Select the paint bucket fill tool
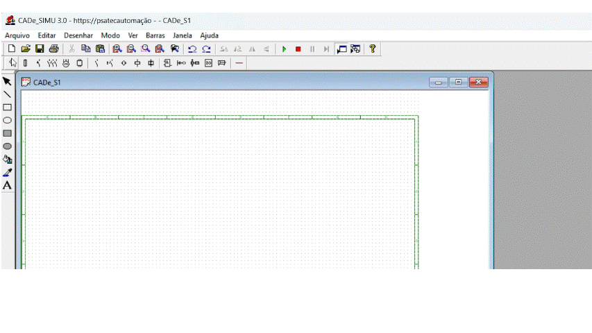Screen dimensions: 592x333 [x=7, y=160]
